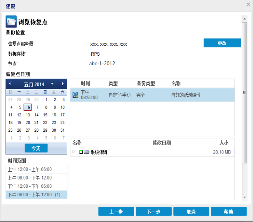Click the 更改 button
Viewport: 253px width, 222px height.
coord(222,43)
